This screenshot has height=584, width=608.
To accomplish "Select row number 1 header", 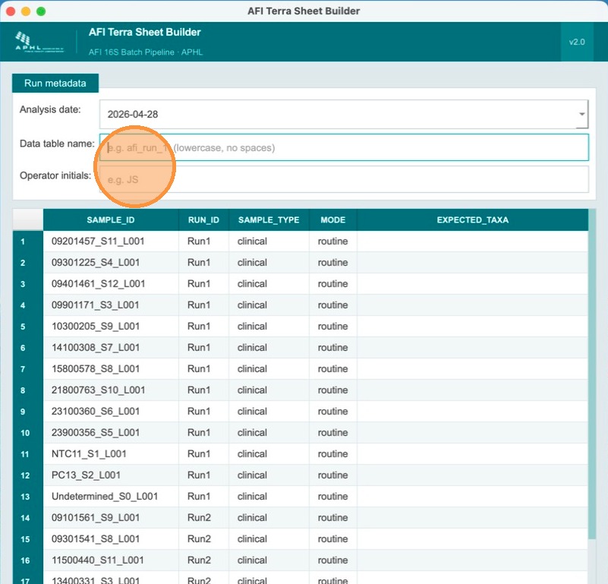I will coord(28,241).
